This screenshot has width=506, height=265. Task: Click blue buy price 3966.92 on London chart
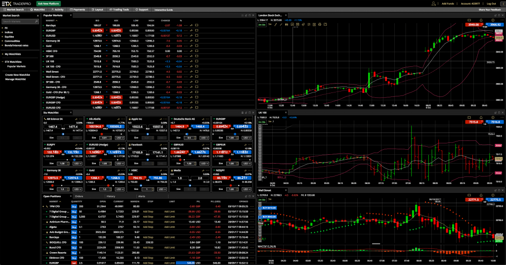tap(495, 25)
